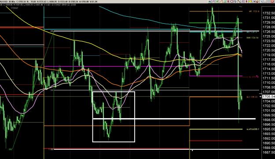Image resolution: width=275 pixels, height=159 pixels.
Task: Click the M toolbar icon
Action: (254, 1)
